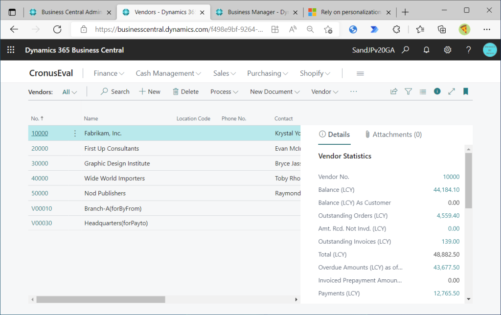Click the Vendor Statistics vertical scrollbar

pyautogui.click(x=468, y=180)
